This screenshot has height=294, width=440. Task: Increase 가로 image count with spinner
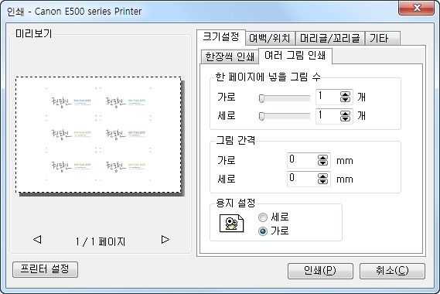(x=345, y=94)
